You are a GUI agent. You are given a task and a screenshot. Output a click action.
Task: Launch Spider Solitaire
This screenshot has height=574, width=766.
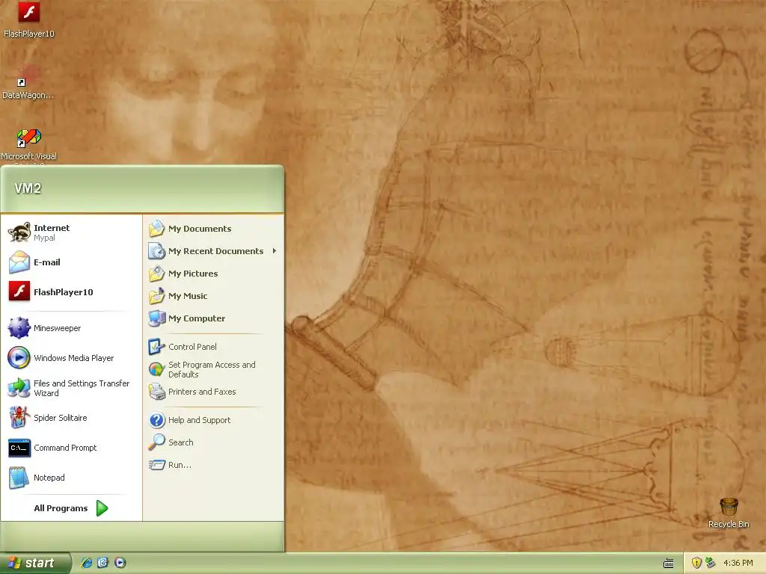pos(71,418)
